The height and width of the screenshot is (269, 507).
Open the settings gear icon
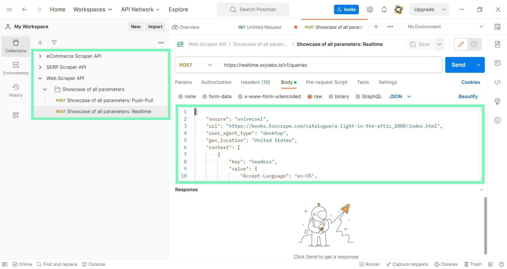(370, 9)
